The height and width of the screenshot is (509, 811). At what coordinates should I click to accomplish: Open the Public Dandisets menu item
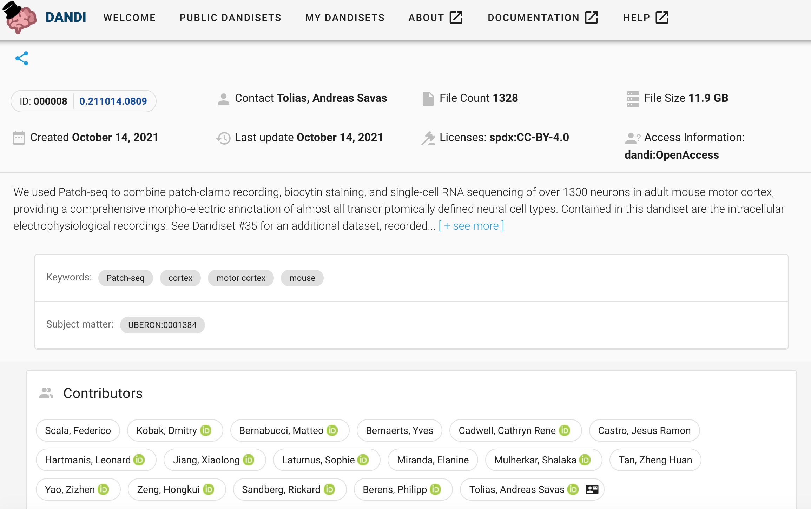tap(230, 18)
